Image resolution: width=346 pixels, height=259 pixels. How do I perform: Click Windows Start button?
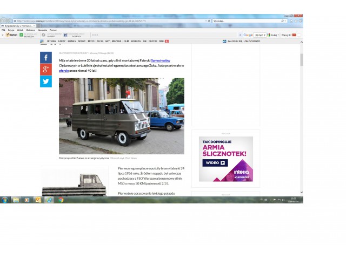pos(5,200)
